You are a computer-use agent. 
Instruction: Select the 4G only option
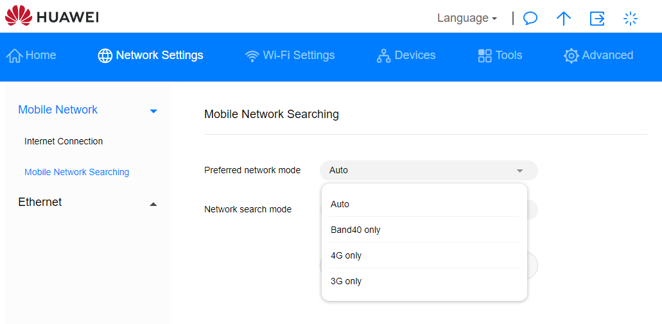(x=346, y=255)
